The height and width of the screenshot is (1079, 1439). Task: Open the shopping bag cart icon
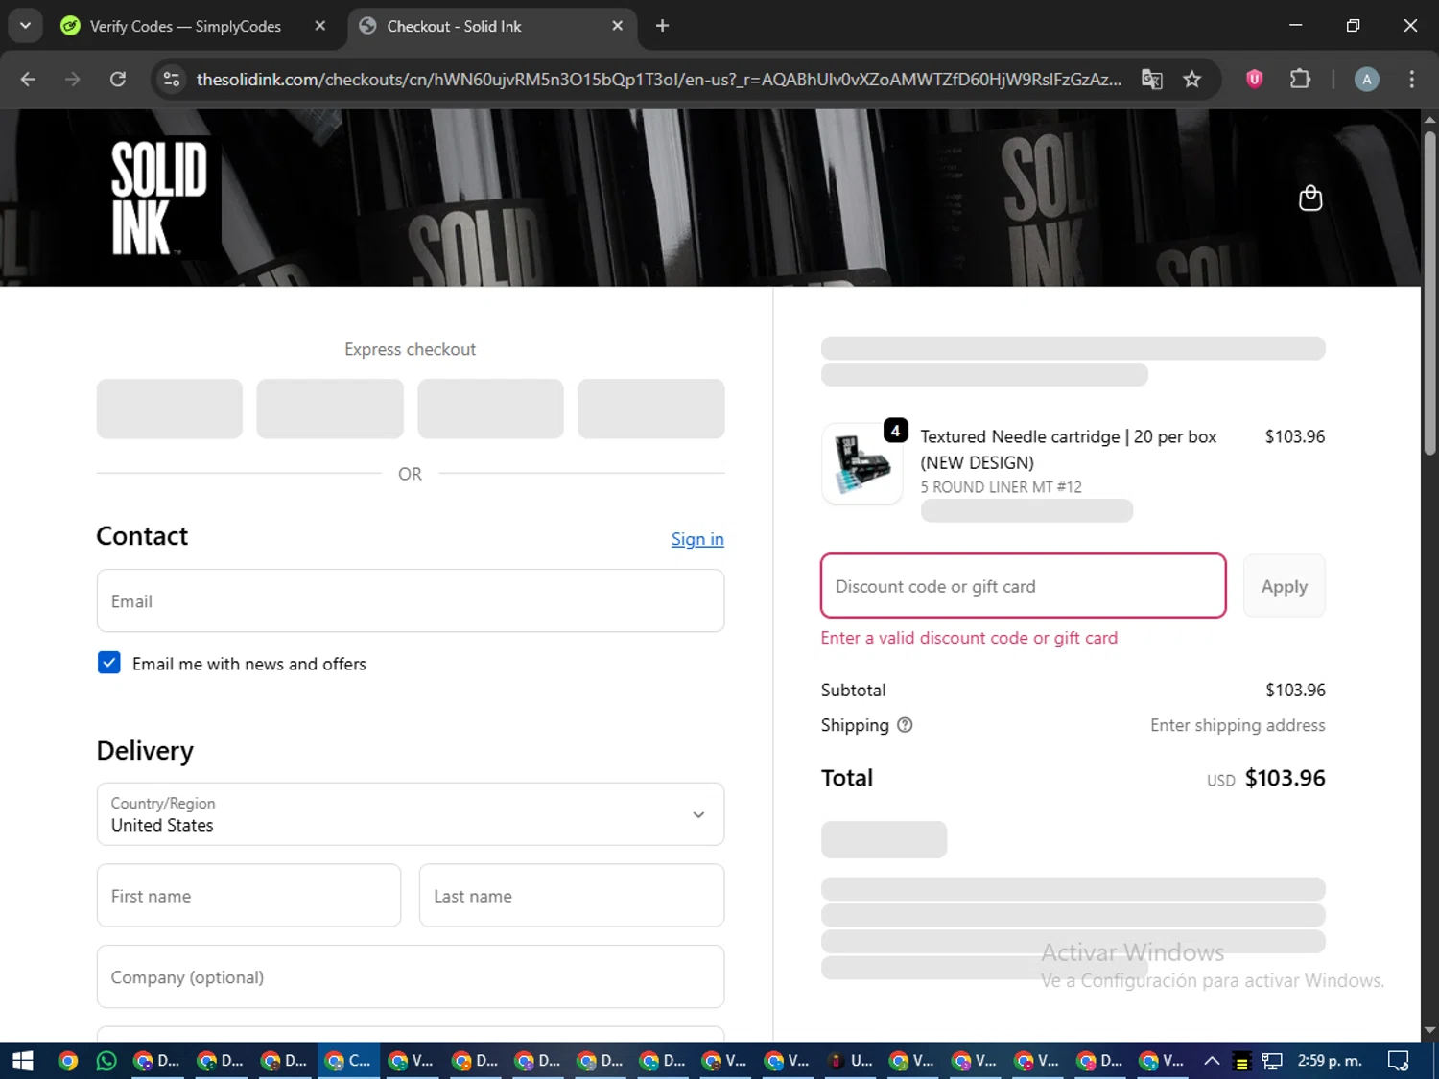tap(1310, 198)
